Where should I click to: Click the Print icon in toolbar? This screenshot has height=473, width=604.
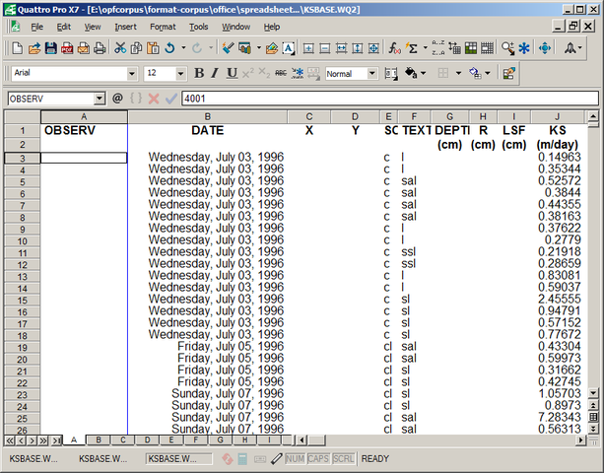click(100, 48)
